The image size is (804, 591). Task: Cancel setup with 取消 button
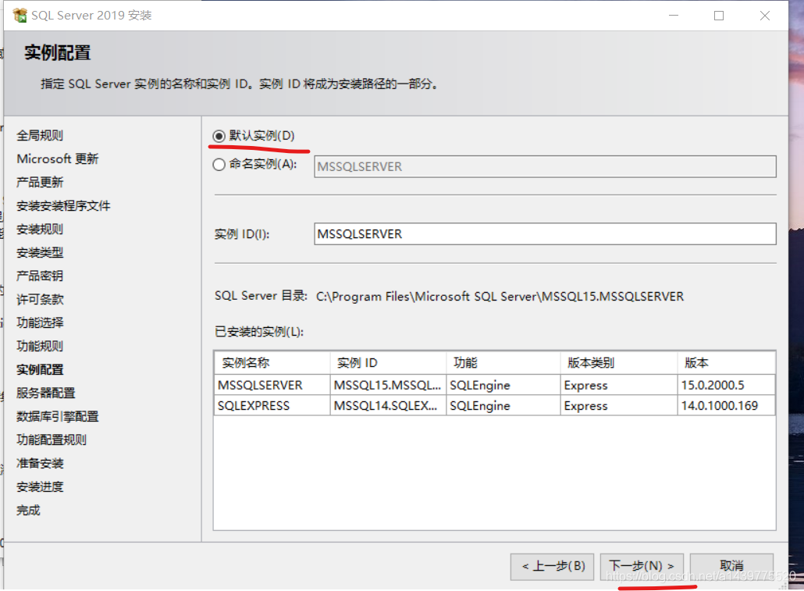pyautogui.click(x=731, y=566)
